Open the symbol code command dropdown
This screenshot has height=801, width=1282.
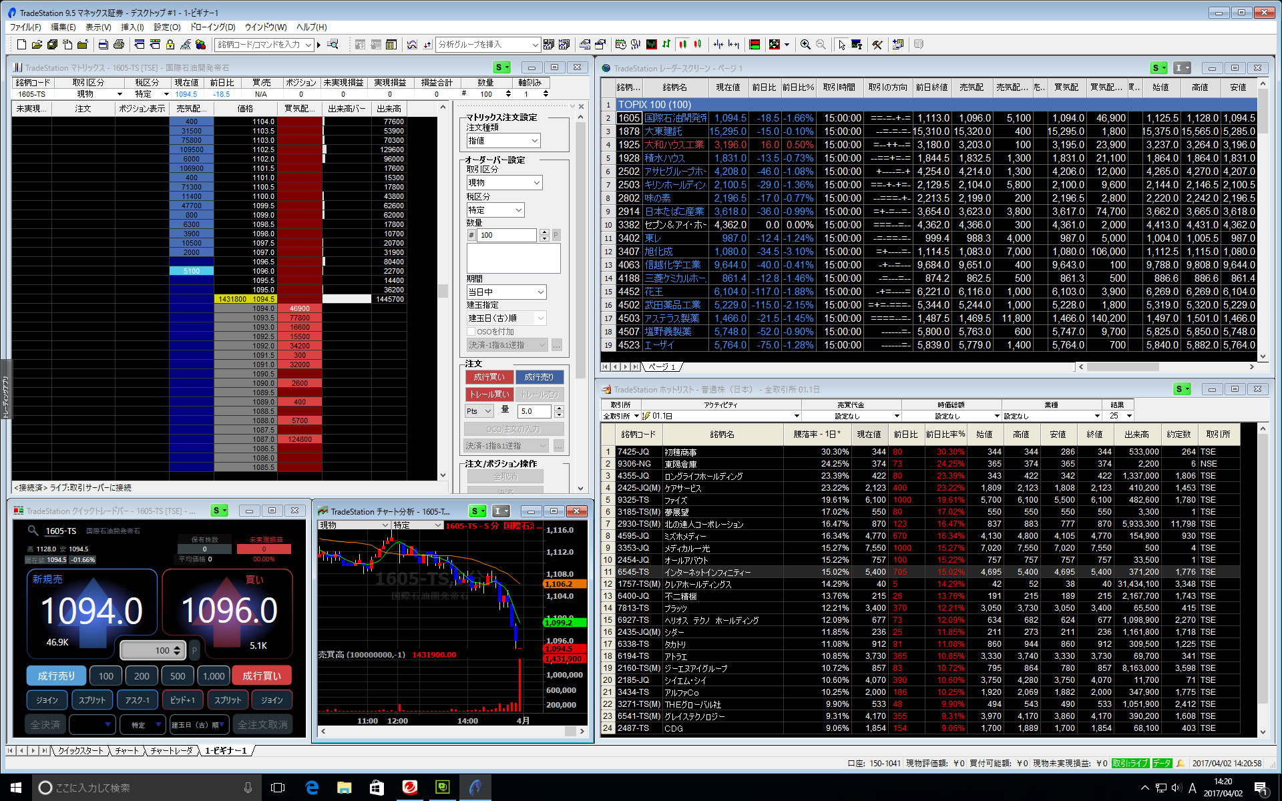click(308, 45)
